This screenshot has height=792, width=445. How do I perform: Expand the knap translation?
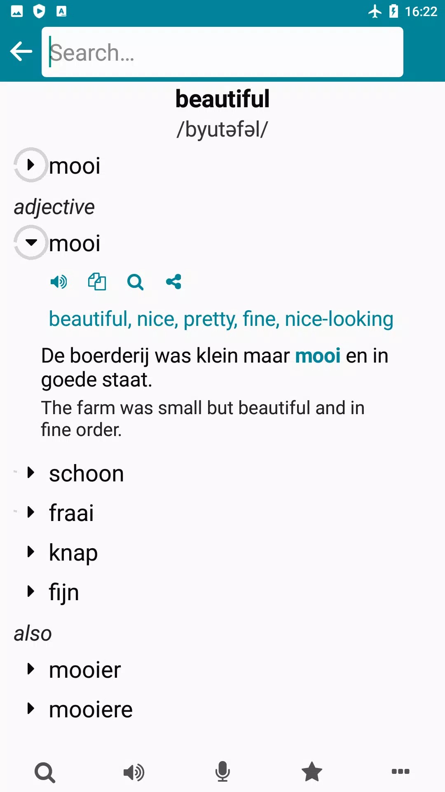(31, 552)
